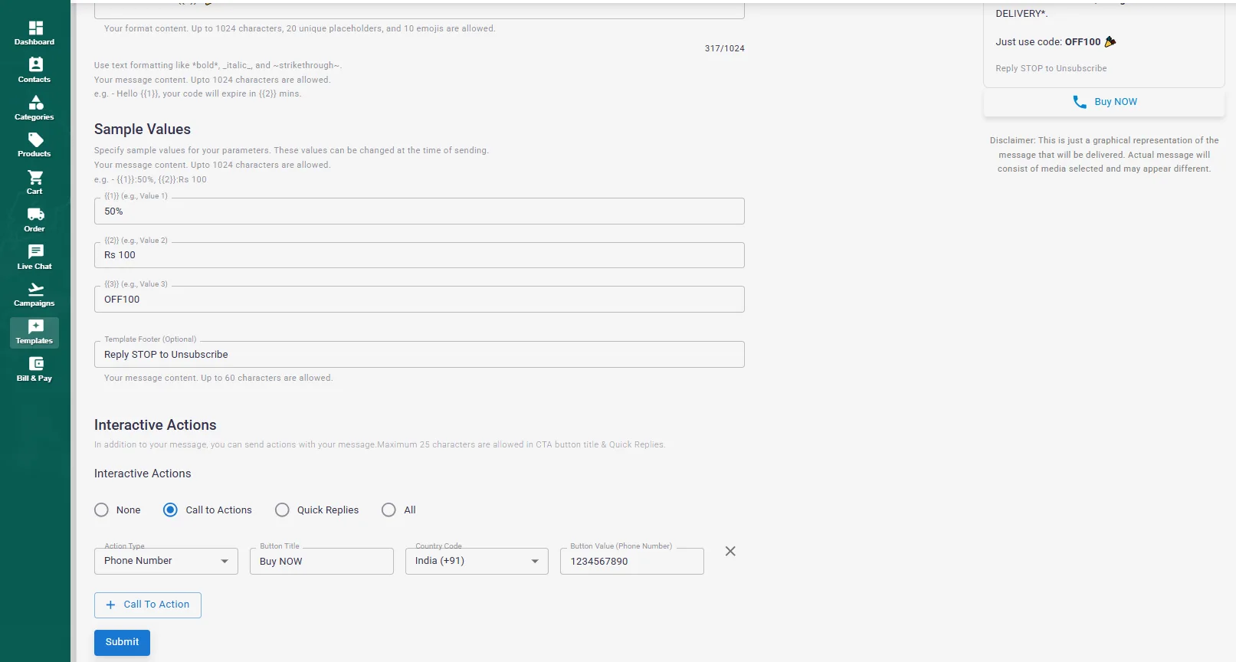
Task: Select Templates in the sidebar
Action: click(x=34, y=333)
